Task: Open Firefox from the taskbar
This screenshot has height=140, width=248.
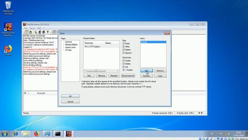Action: 36,134
